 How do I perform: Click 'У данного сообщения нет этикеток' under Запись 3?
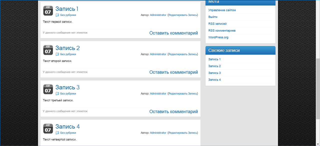tap(65, 111)
